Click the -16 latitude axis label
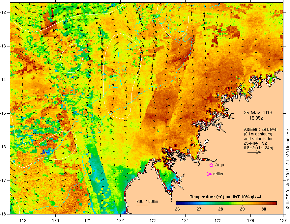Screen dimensions: 290x224 [x=4, y=147]
